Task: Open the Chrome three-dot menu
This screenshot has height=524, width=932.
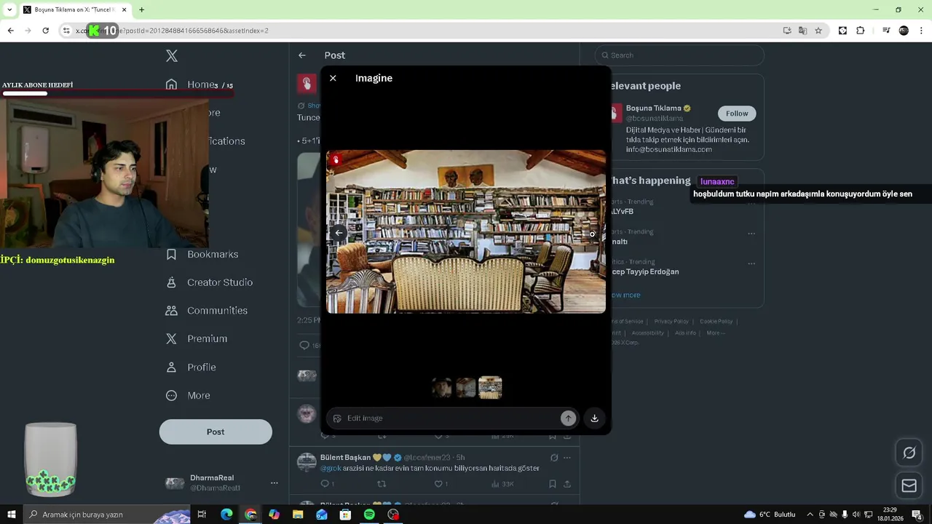Action: (x=920, y=31)
